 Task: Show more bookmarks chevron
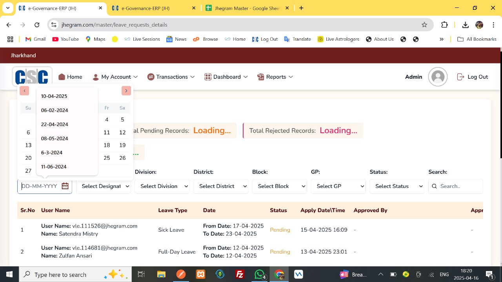[x=442, y=39]
